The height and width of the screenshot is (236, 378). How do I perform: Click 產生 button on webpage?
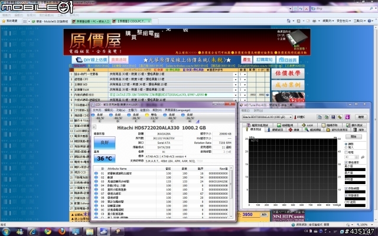pos(247,60)
